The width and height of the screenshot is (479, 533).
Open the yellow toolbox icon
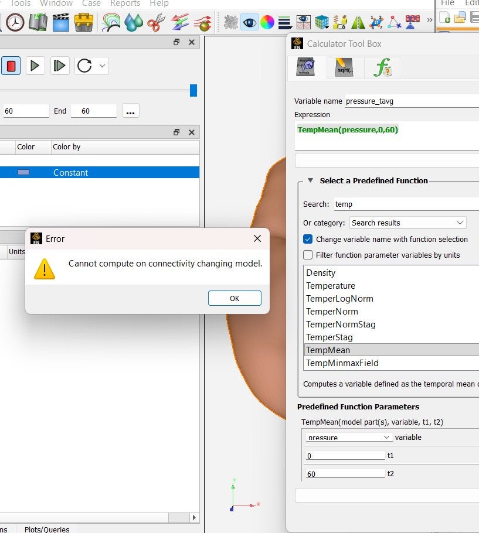[x=84, y=22]
